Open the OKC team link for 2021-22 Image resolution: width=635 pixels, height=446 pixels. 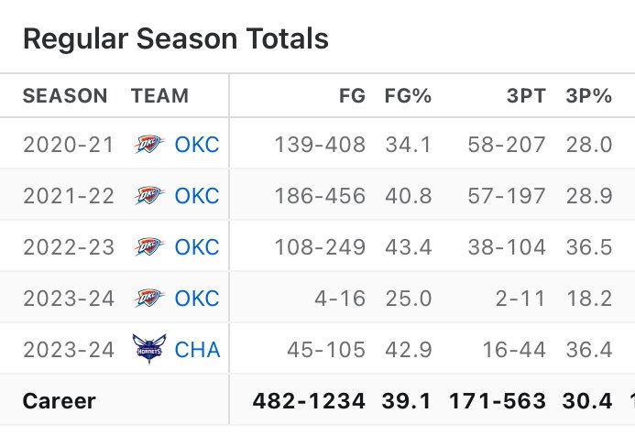coord(197,196)
